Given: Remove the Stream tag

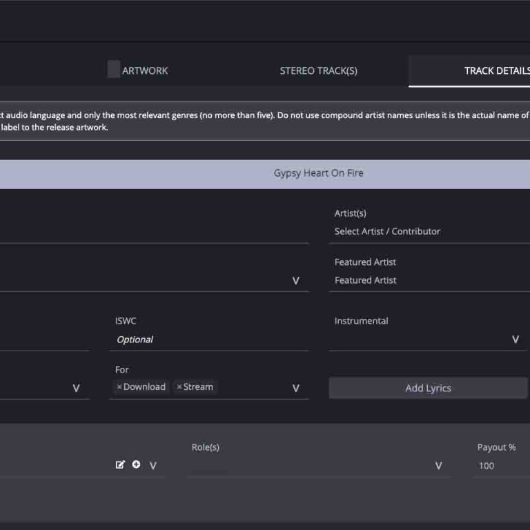Looking at the screenshot, I should (x=179, y=386).
